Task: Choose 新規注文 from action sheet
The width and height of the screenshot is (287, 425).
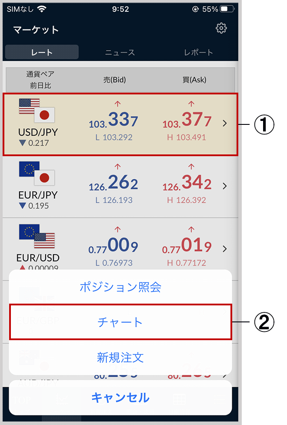Action: coord(120,358)
